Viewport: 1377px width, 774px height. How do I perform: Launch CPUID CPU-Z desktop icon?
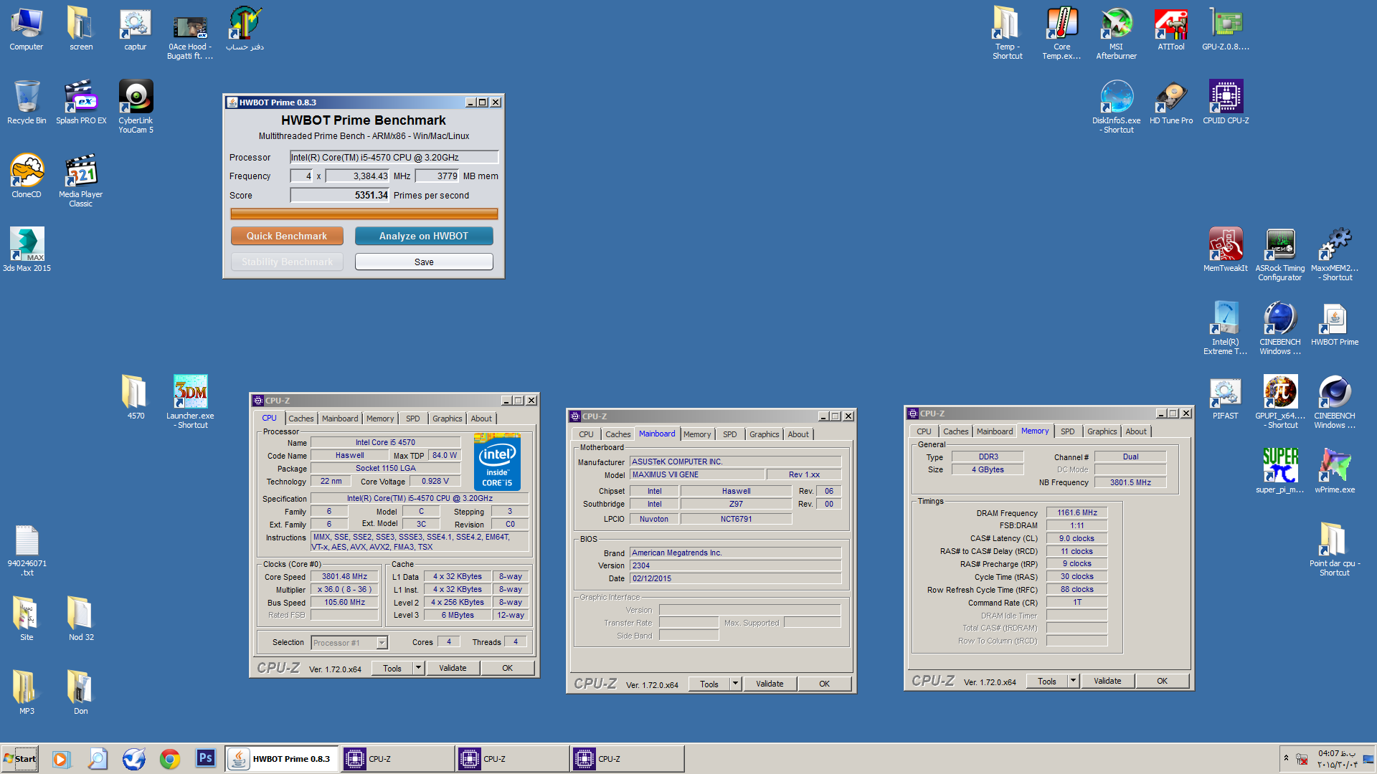(x=1226, y=102)
